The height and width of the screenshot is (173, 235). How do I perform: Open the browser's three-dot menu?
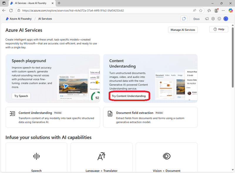(x=224, y=10)
